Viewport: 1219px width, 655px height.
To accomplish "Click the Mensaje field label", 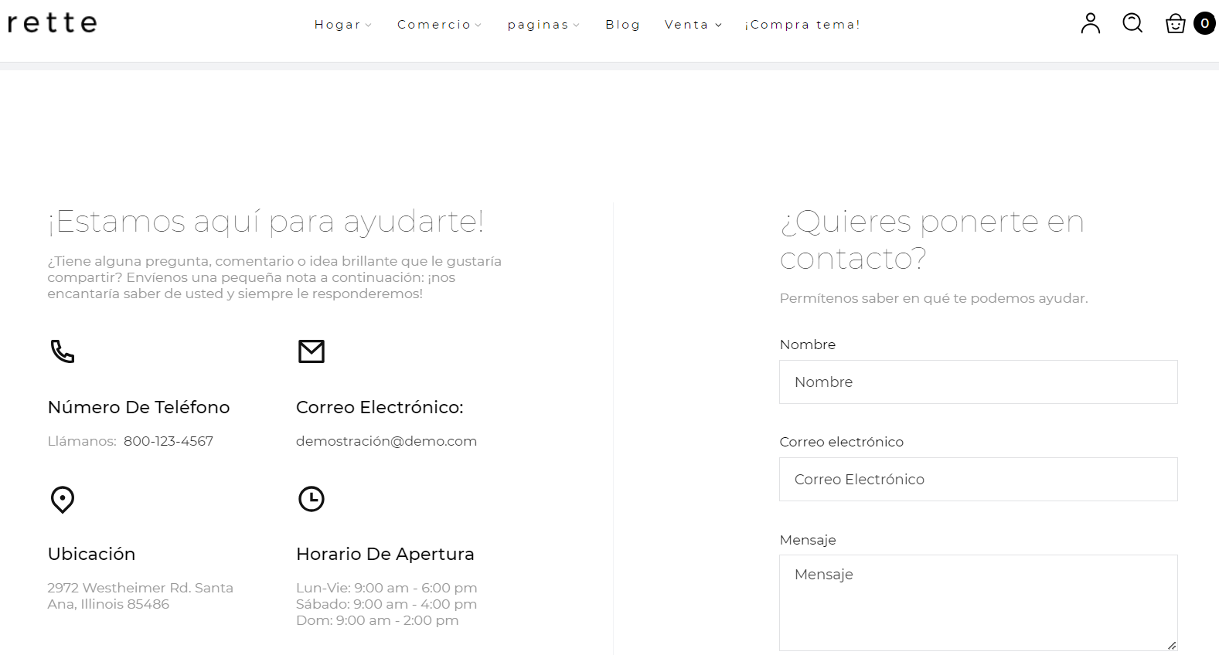I will [808, 540].
